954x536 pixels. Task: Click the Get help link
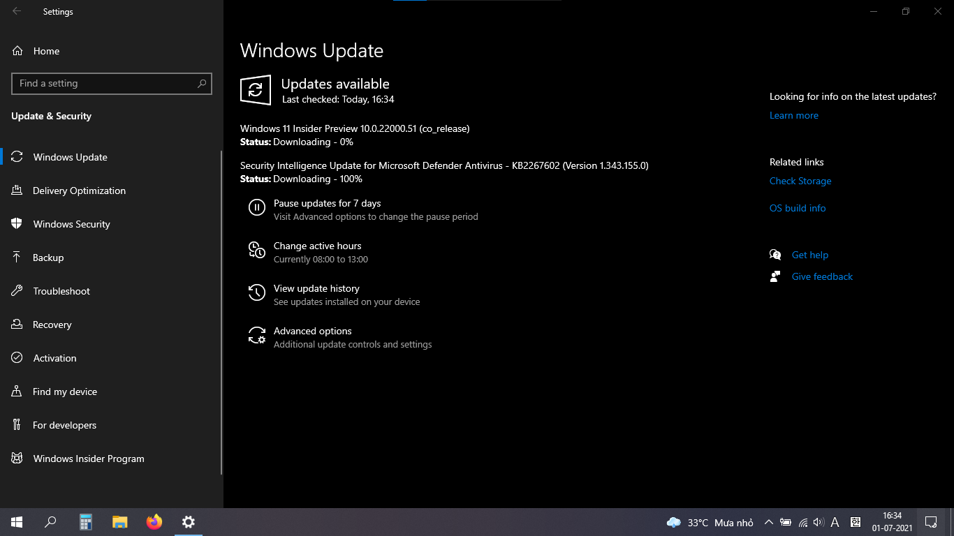[810, 255]
